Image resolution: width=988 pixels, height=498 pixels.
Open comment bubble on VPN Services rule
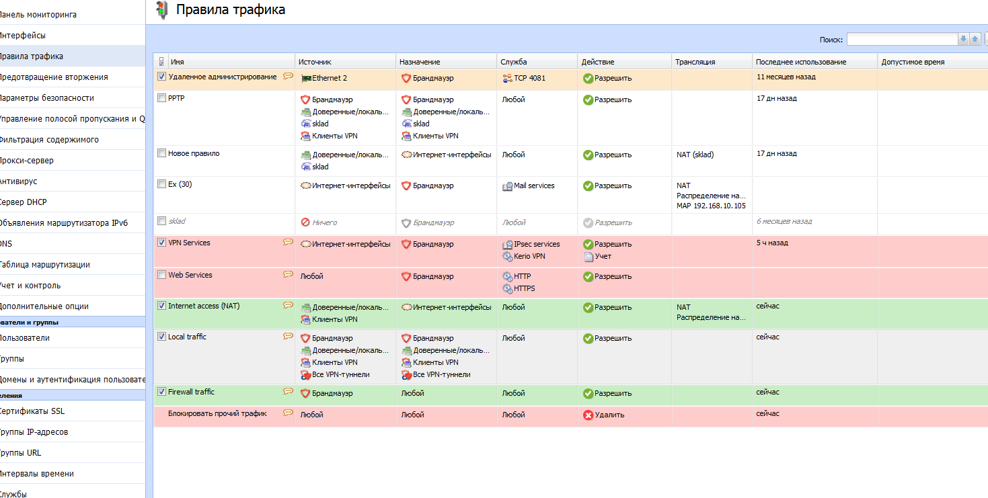[x=288, y=243]
